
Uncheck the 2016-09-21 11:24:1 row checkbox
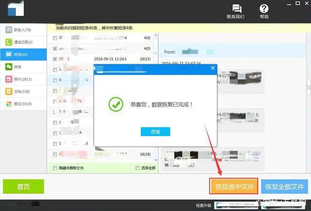tap(55, 59)
